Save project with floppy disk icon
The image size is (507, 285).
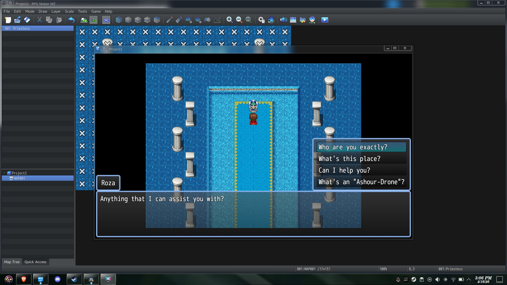tap(27, 20)
